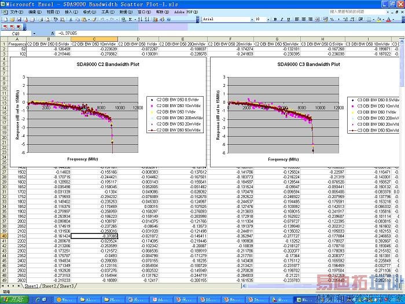Apply currency style formatting
Viewport: 405px width, 304px height.
(x=325, y=19)
